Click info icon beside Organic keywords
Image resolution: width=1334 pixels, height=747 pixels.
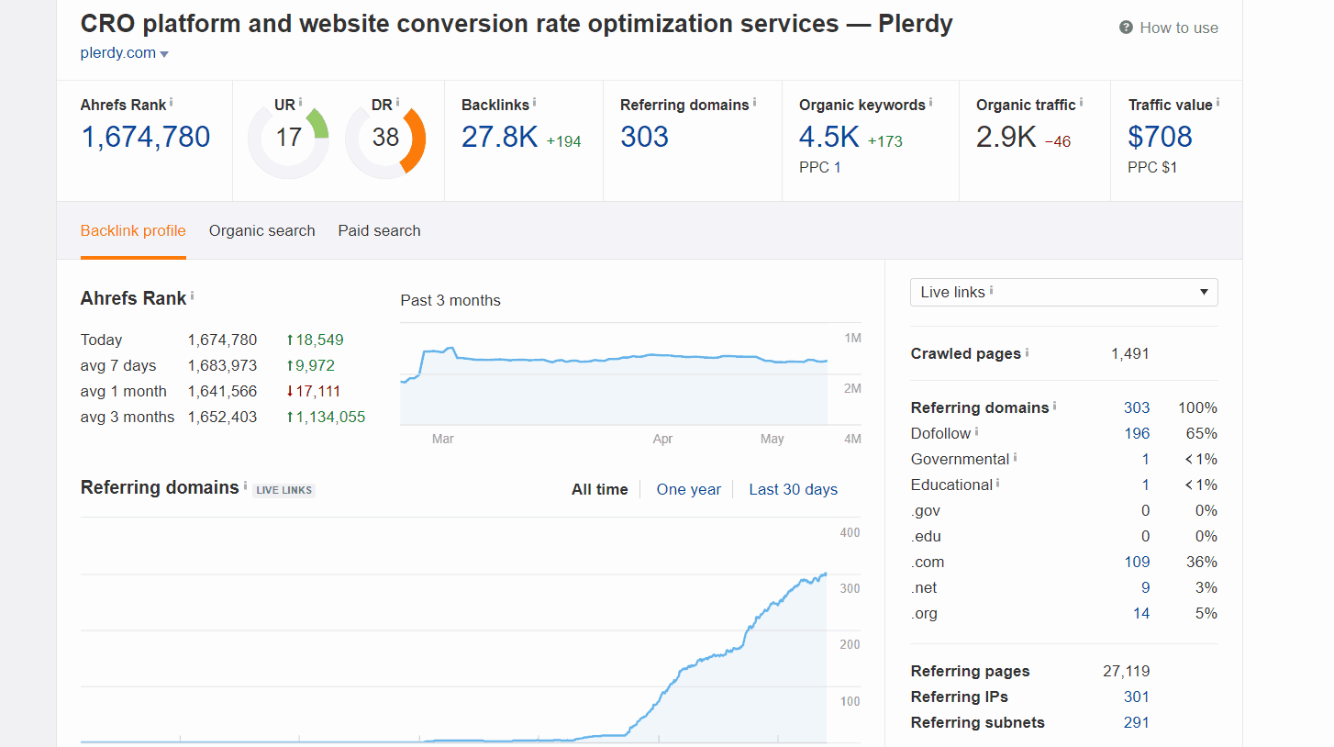(x=930, y=102)
